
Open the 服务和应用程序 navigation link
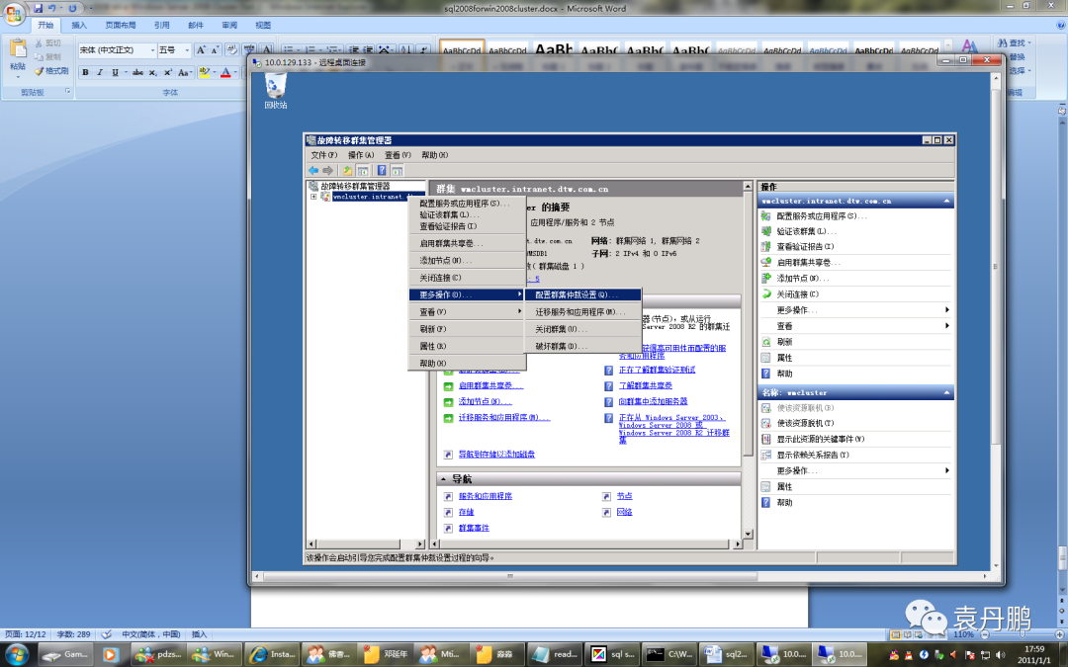[485, 496]
